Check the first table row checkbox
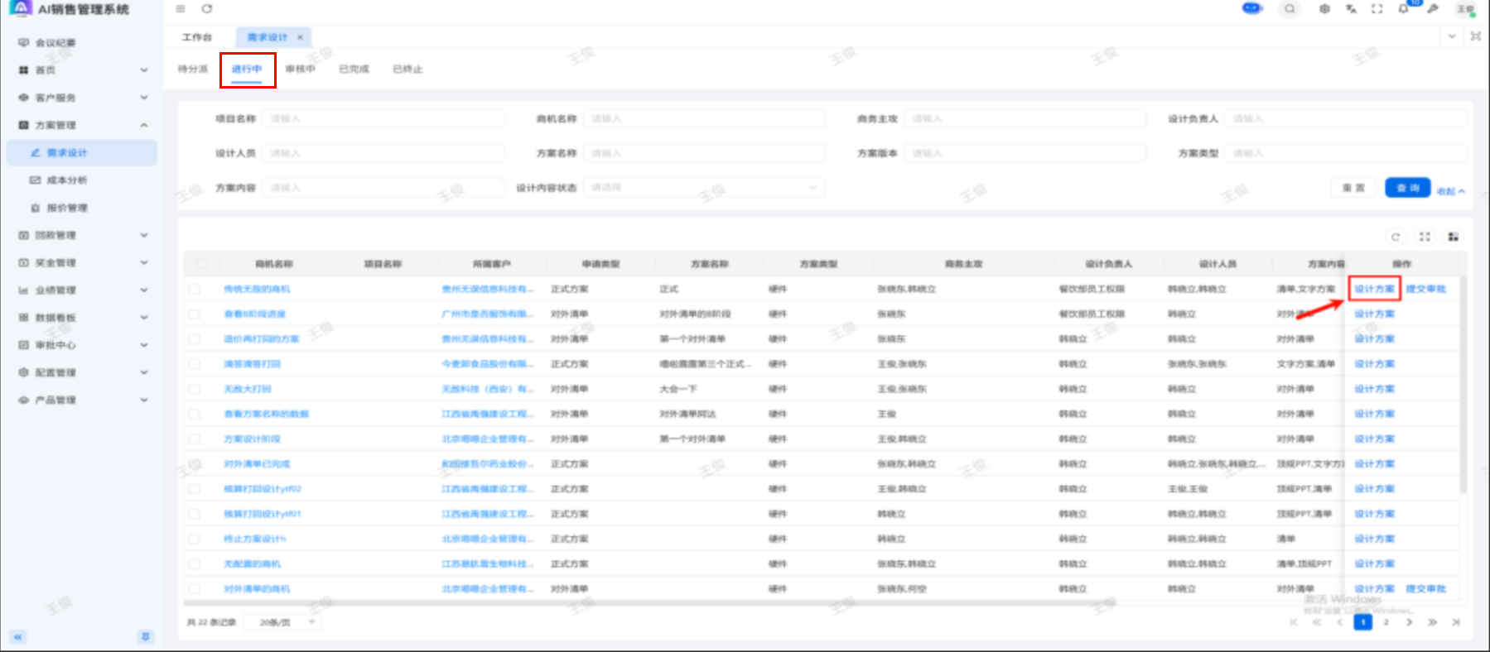Viewport: 1490px width, 652px height. click(195, 289)
